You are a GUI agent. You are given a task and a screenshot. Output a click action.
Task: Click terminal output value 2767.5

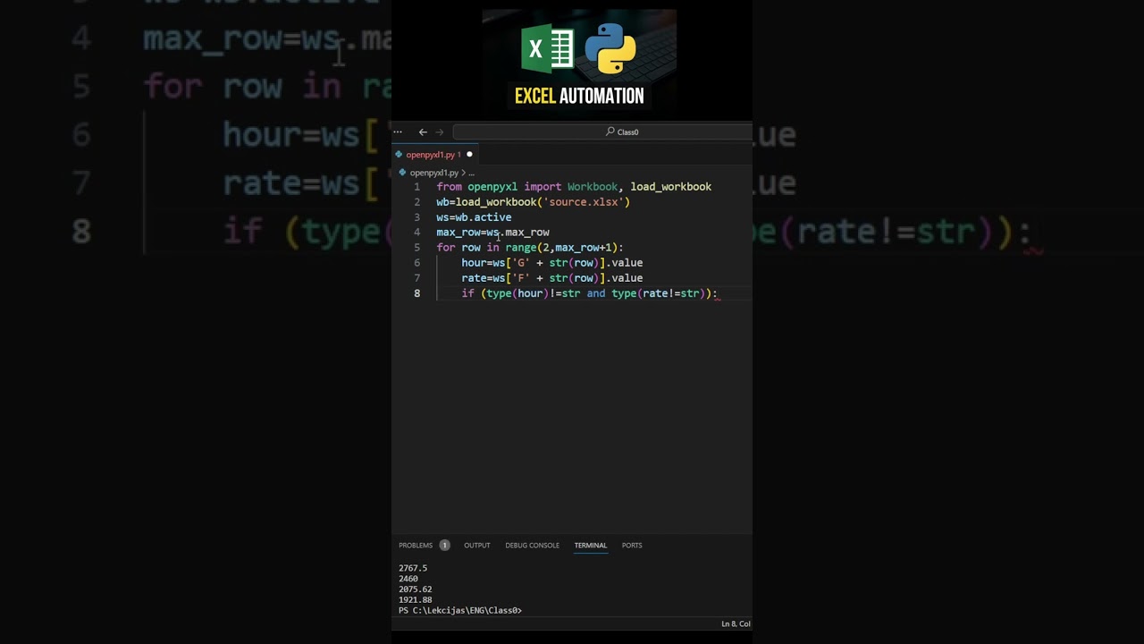click(413, 568)
